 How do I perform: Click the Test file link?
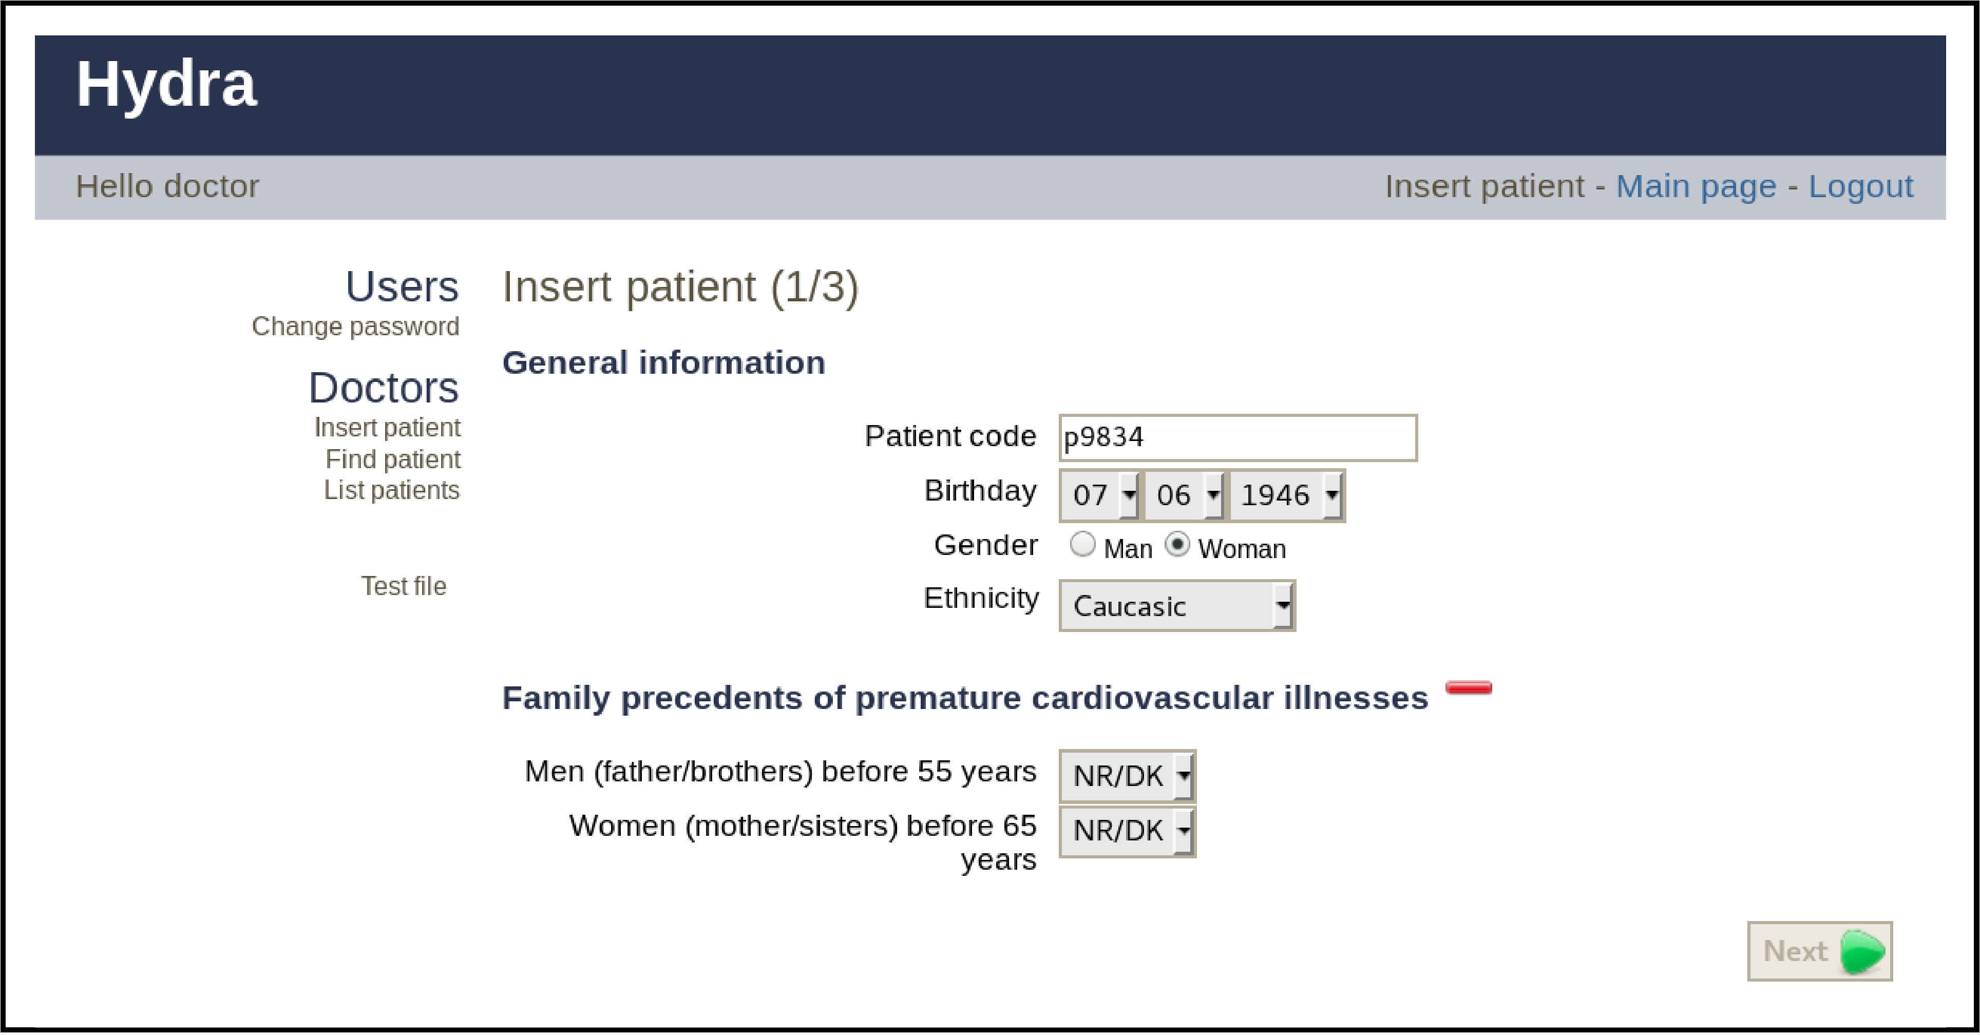click(404, 586)
